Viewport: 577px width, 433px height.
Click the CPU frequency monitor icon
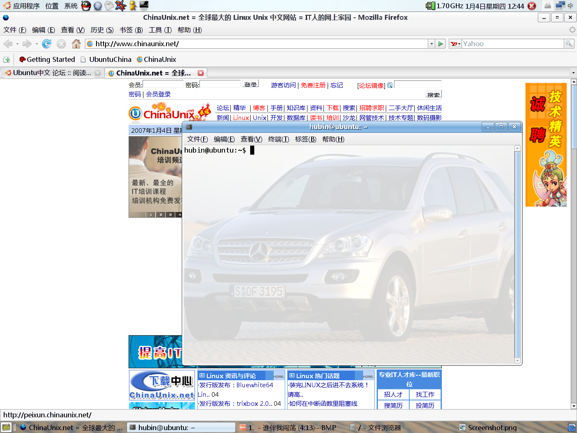[x=430, y=6]
